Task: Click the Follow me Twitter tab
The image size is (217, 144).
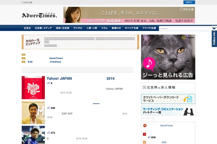Action: pyautogui.click(x=214, y=36)
